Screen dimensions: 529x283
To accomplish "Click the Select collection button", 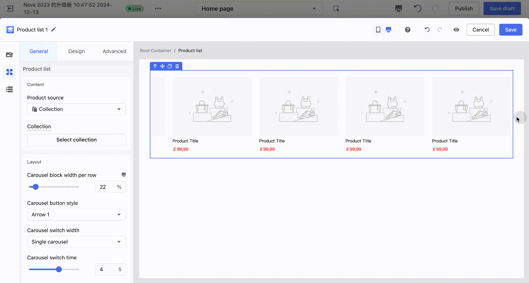I will pos(76,140).
